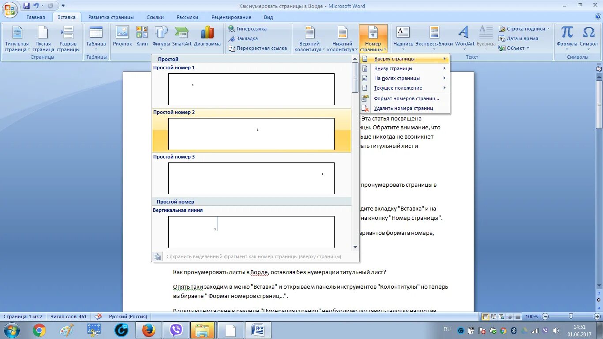This screenshot has height=339, width=603.
Task: Click the Номер страницы button
Action: point(373,39)
